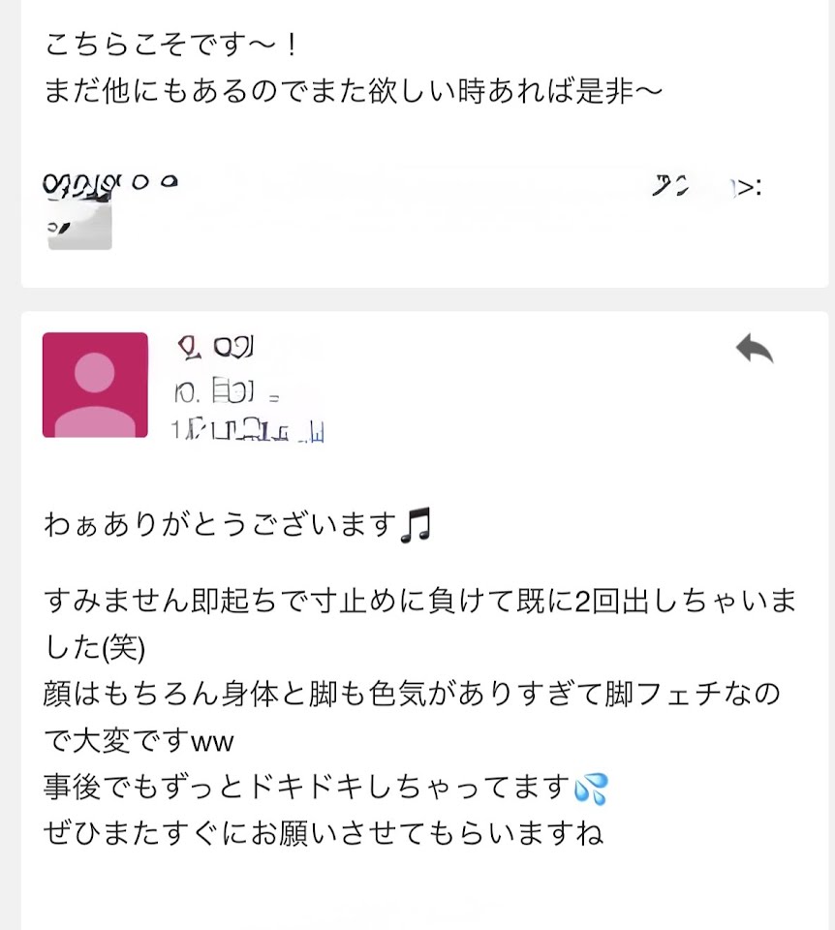The height and width of the screenshot is (930, 835).
Task: Click the line "ぜひまたすぐにお願いさせてもらいますね"
Action: tap(324, 833)
